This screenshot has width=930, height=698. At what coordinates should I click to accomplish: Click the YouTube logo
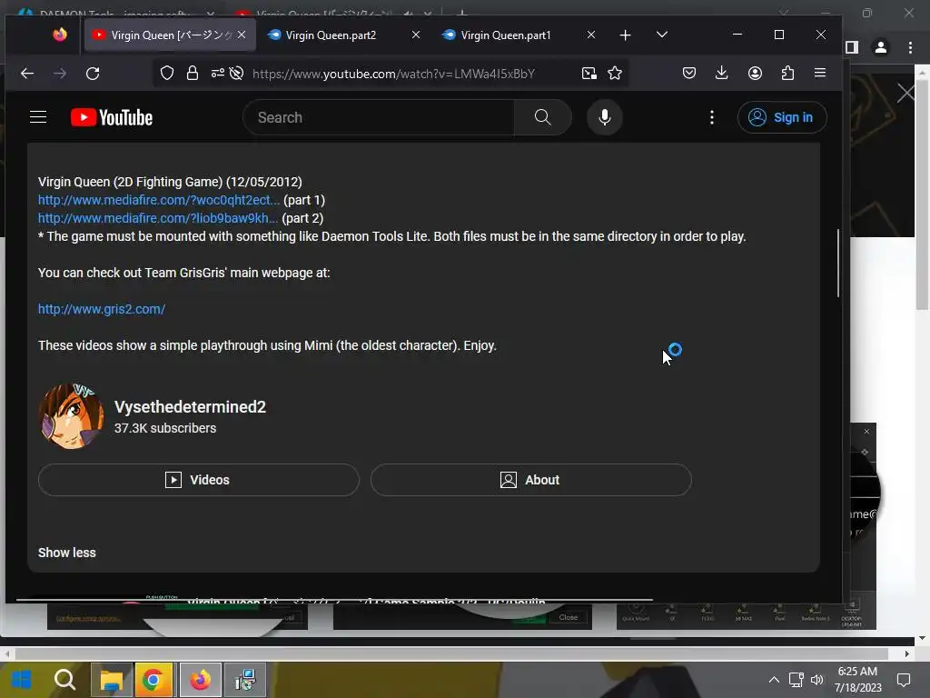112,117
